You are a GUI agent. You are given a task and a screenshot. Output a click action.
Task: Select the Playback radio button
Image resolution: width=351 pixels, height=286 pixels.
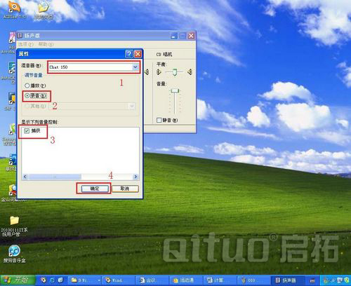click(x=35, y=86)
